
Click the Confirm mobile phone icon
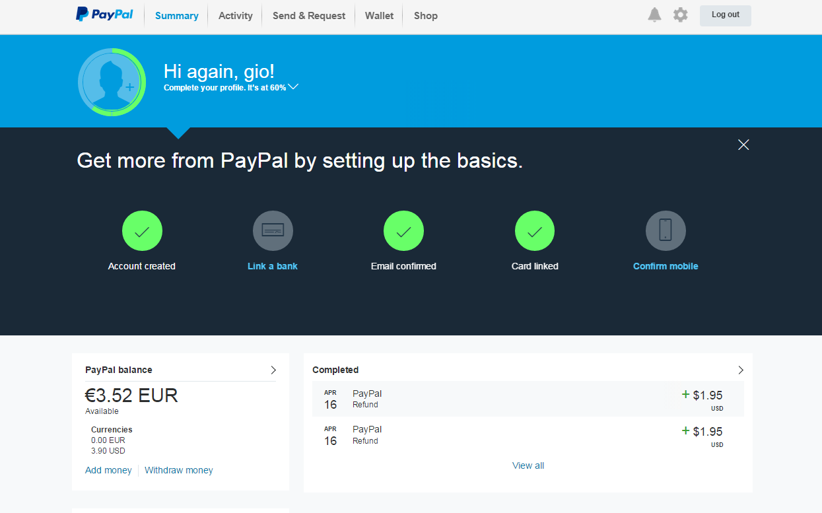(666, 231)
